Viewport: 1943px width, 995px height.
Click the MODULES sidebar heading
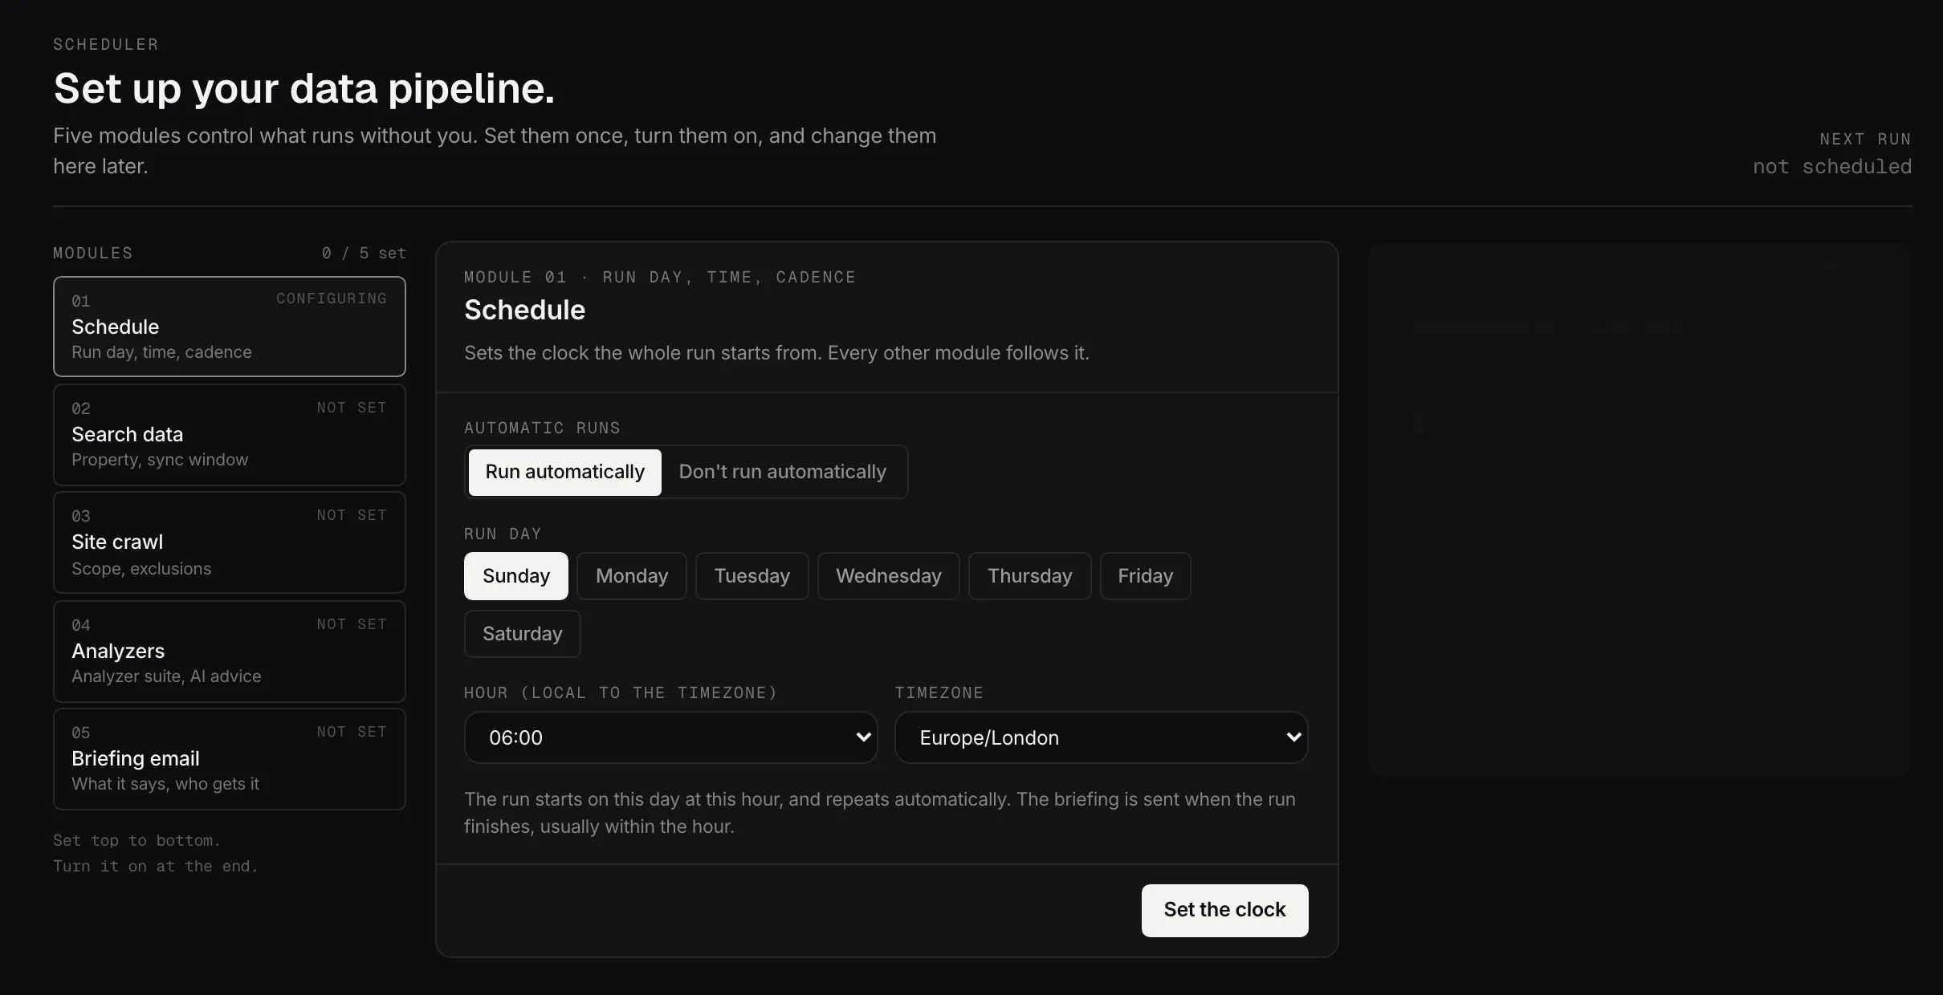93,253
